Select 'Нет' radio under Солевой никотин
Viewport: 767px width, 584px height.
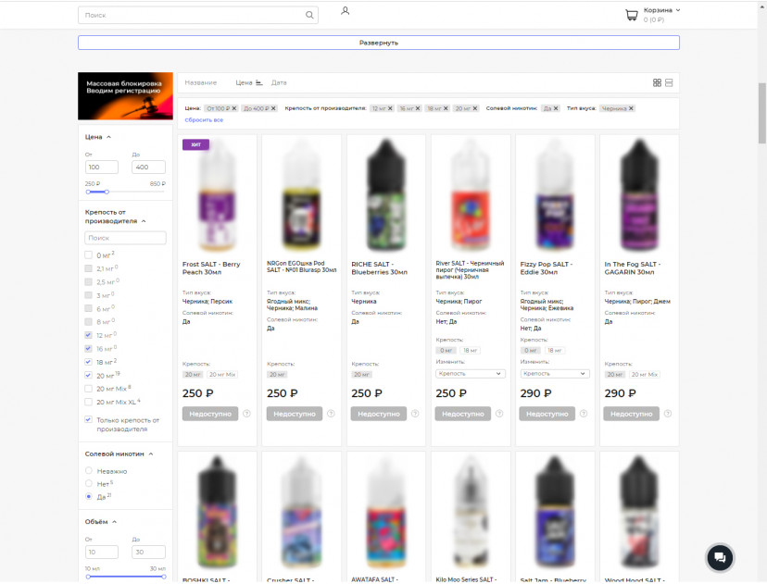point(89,483)
